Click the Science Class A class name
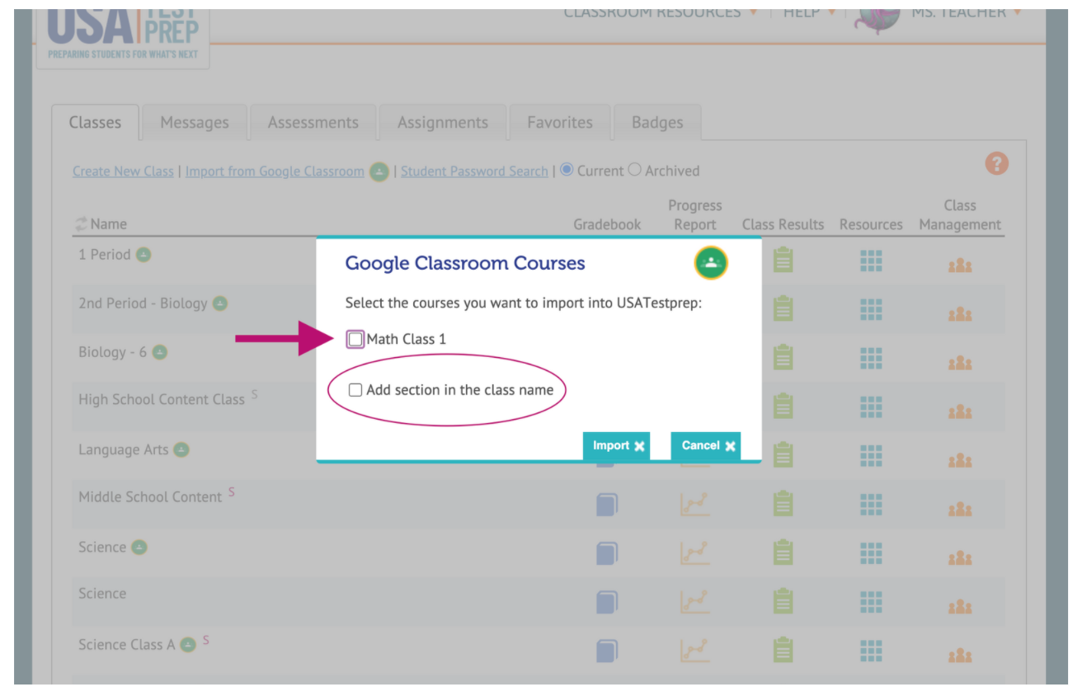 tap(127, 645)
